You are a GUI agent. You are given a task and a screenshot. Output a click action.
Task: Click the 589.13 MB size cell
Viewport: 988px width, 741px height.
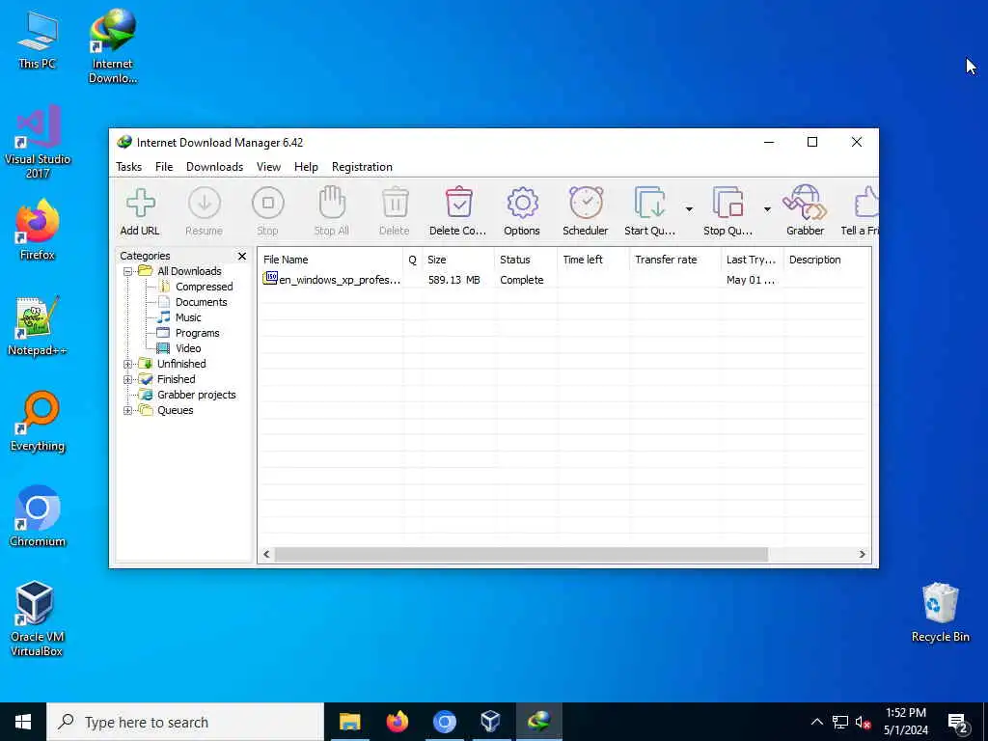tap(453, 280)
